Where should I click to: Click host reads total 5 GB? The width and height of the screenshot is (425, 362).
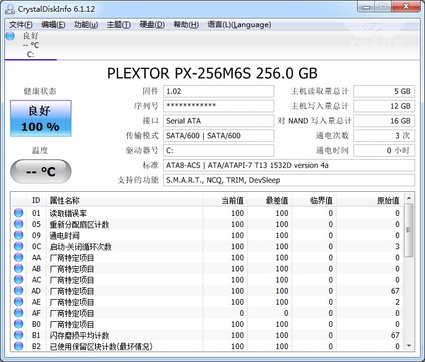[x=384, y=91]
